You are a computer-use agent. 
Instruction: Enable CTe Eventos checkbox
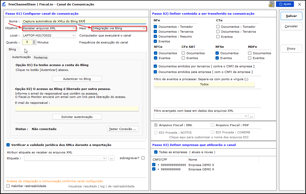(218, 37)
